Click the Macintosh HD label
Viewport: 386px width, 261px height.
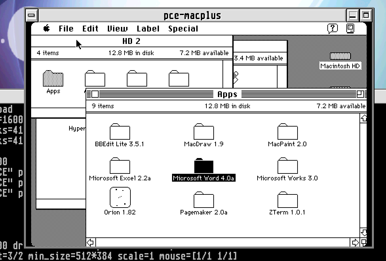[x=340, y=66]
